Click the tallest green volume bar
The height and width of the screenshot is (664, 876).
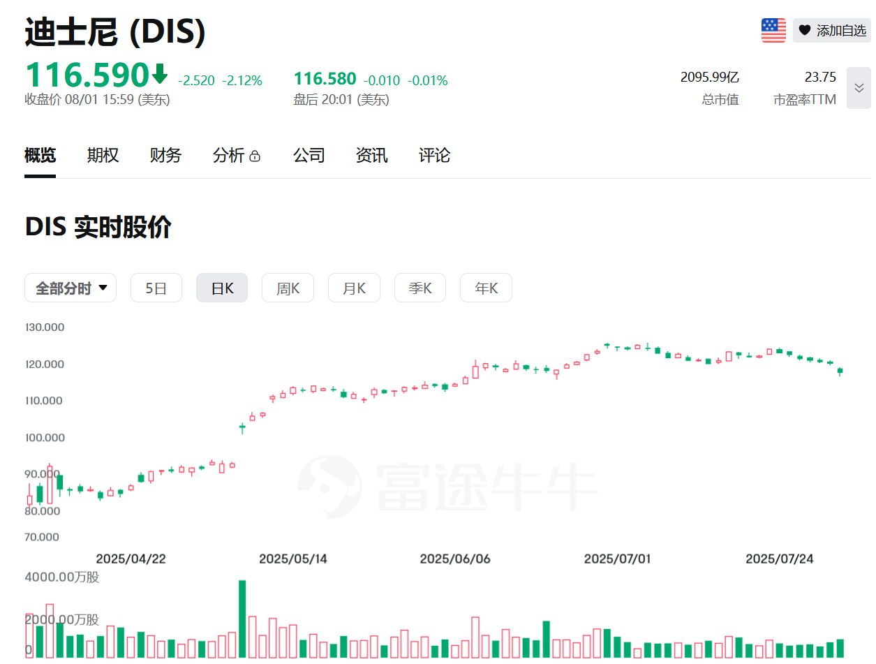point(242,619)
